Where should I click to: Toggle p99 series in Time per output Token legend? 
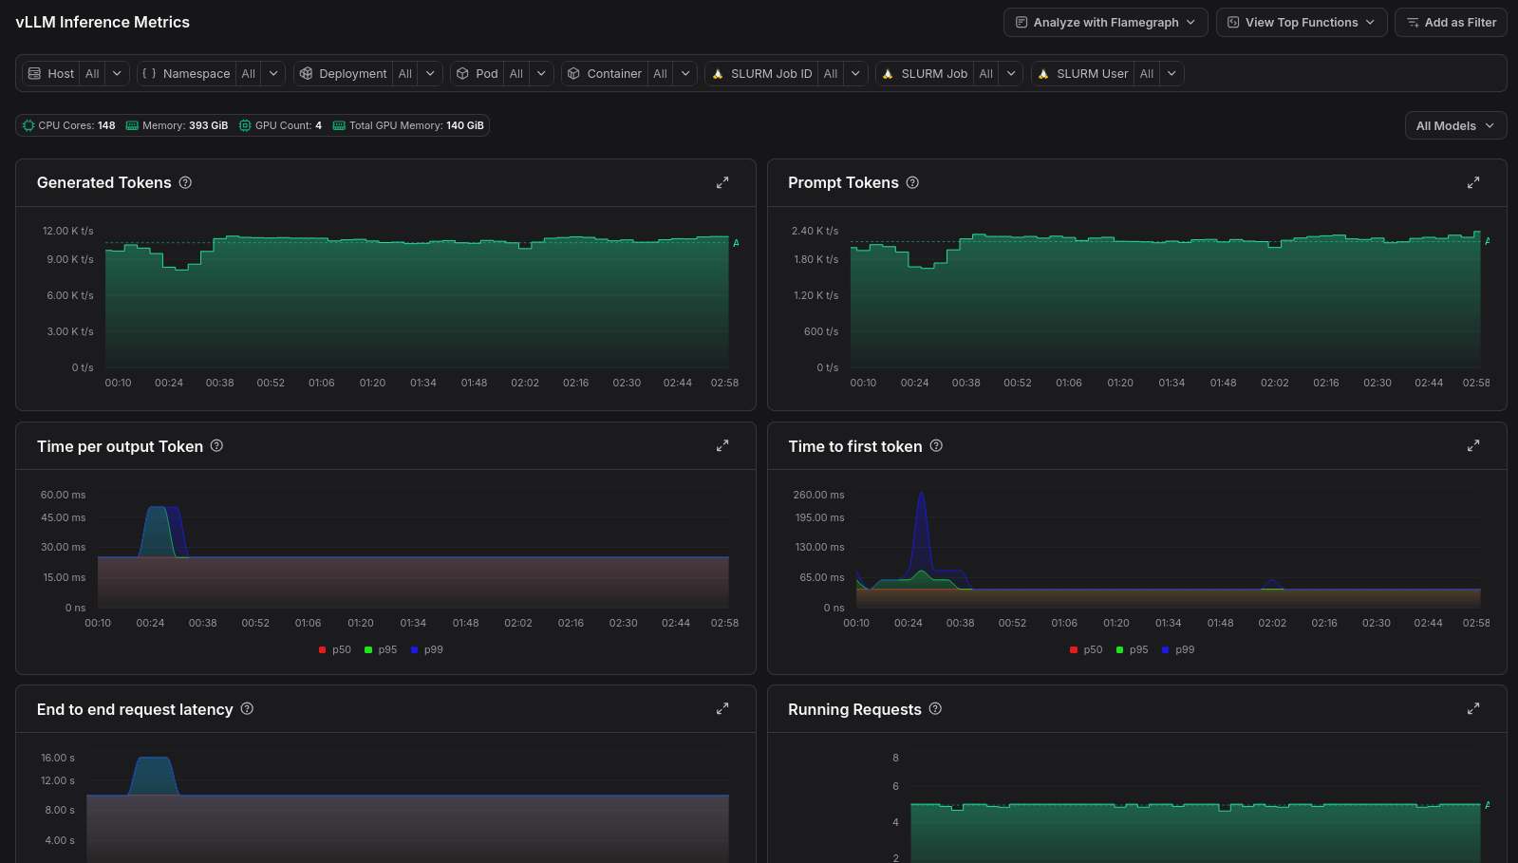pos(427,649)
